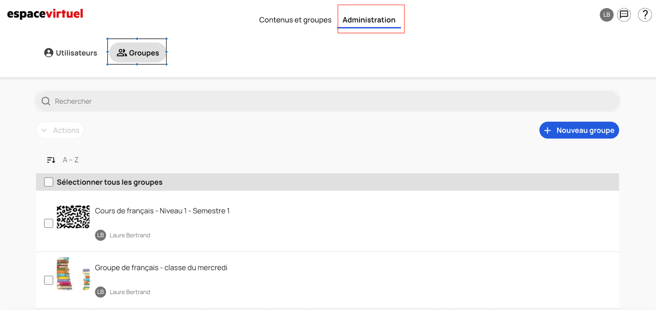Click the LB avatar for Cours de français
Viewport: 656px width, 310px height.
point(101,235)
